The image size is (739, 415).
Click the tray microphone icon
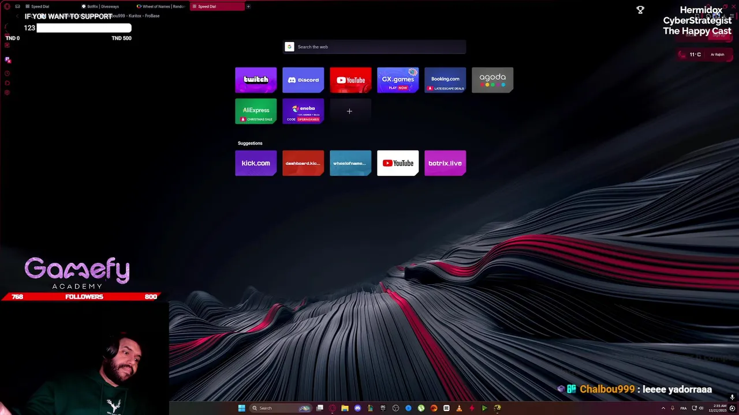click(x=673, y=408)
